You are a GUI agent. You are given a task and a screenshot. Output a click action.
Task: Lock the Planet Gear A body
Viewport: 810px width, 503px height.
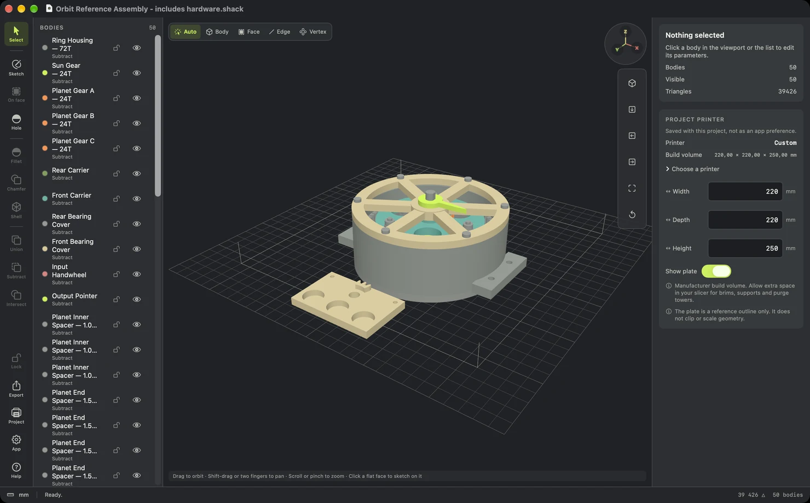117,98
